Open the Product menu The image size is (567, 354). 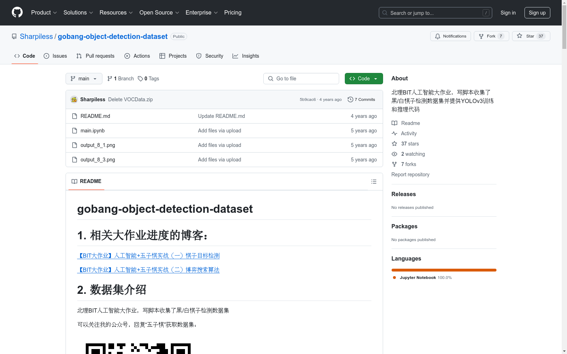pyautogui.click(x=44, y=12)
